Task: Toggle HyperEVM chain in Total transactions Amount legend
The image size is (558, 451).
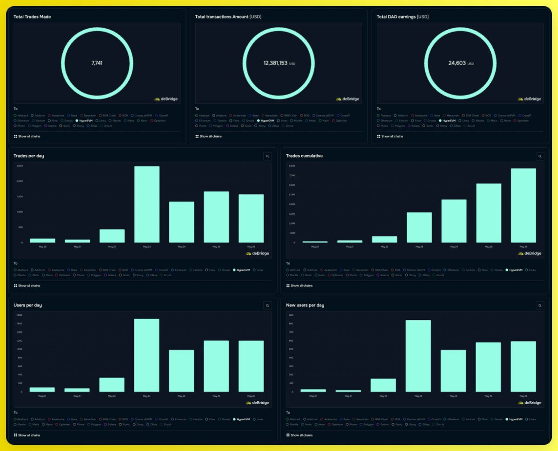Action: pos(266,120)
